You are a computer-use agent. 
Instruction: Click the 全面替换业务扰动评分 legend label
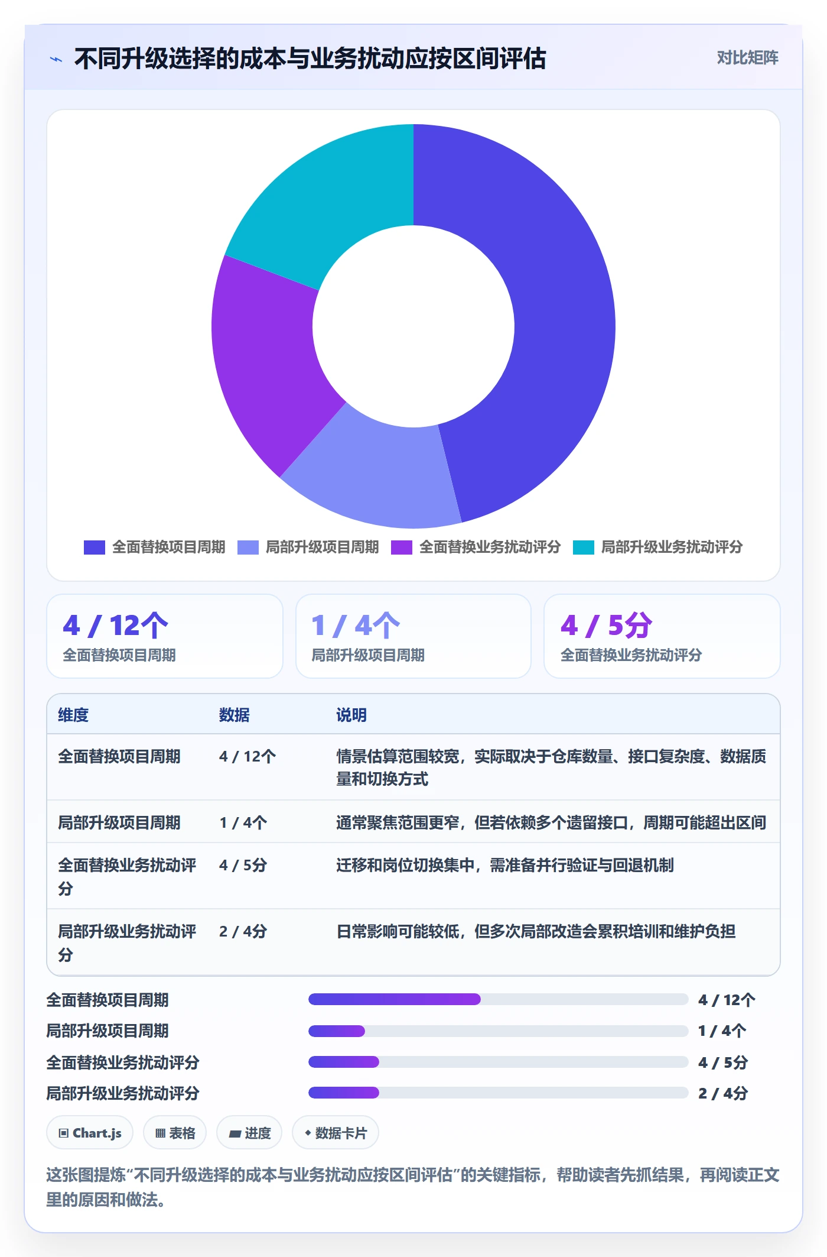pos(490,547)
